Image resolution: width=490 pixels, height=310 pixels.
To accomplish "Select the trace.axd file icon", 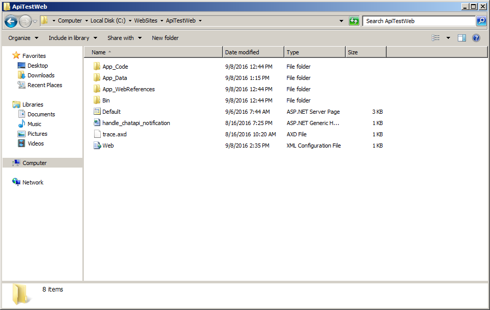I will point(97,134).
